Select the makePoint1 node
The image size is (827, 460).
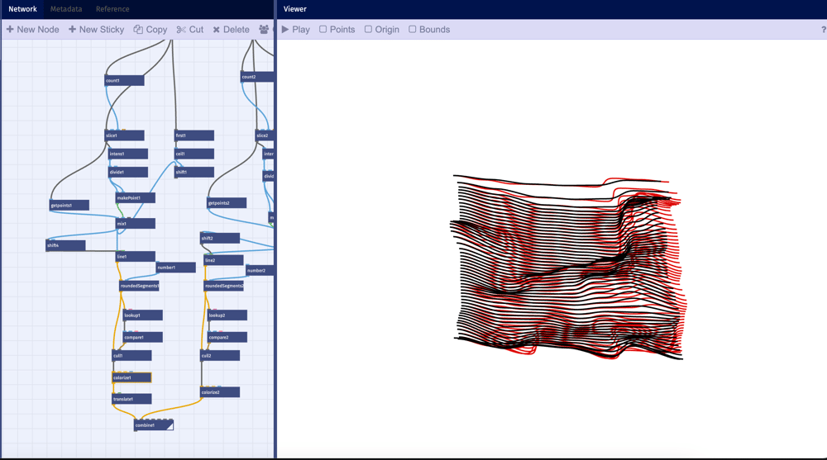[x=136, y=198]
